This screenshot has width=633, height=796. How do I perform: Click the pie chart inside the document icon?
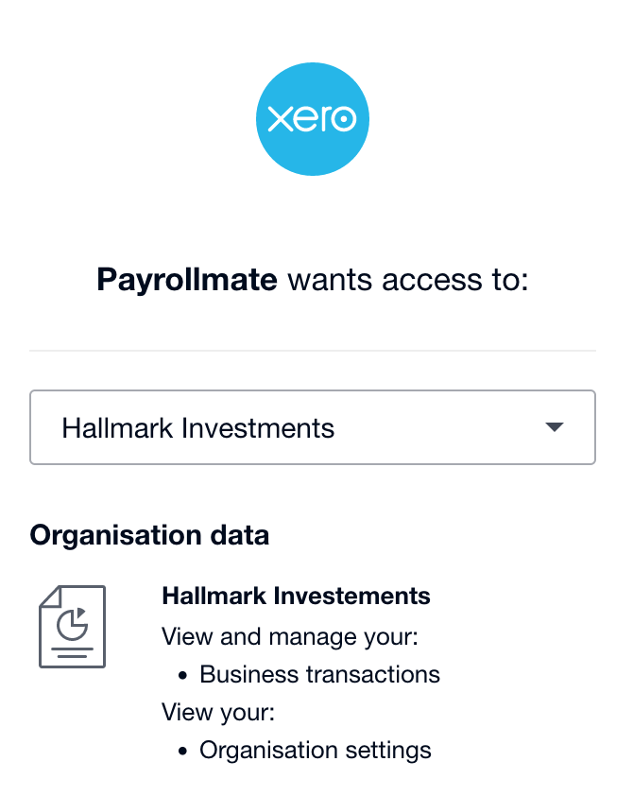click(x=72, y=623)
